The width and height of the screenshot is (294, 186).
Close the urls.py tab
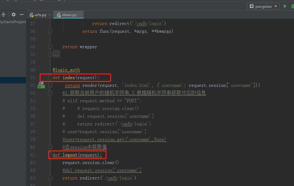[50, 15]
